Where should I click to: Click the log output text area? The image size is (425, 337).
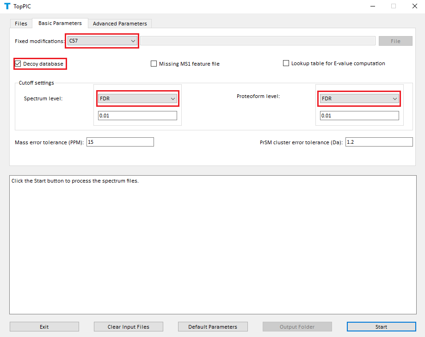[x=213, y=245]
